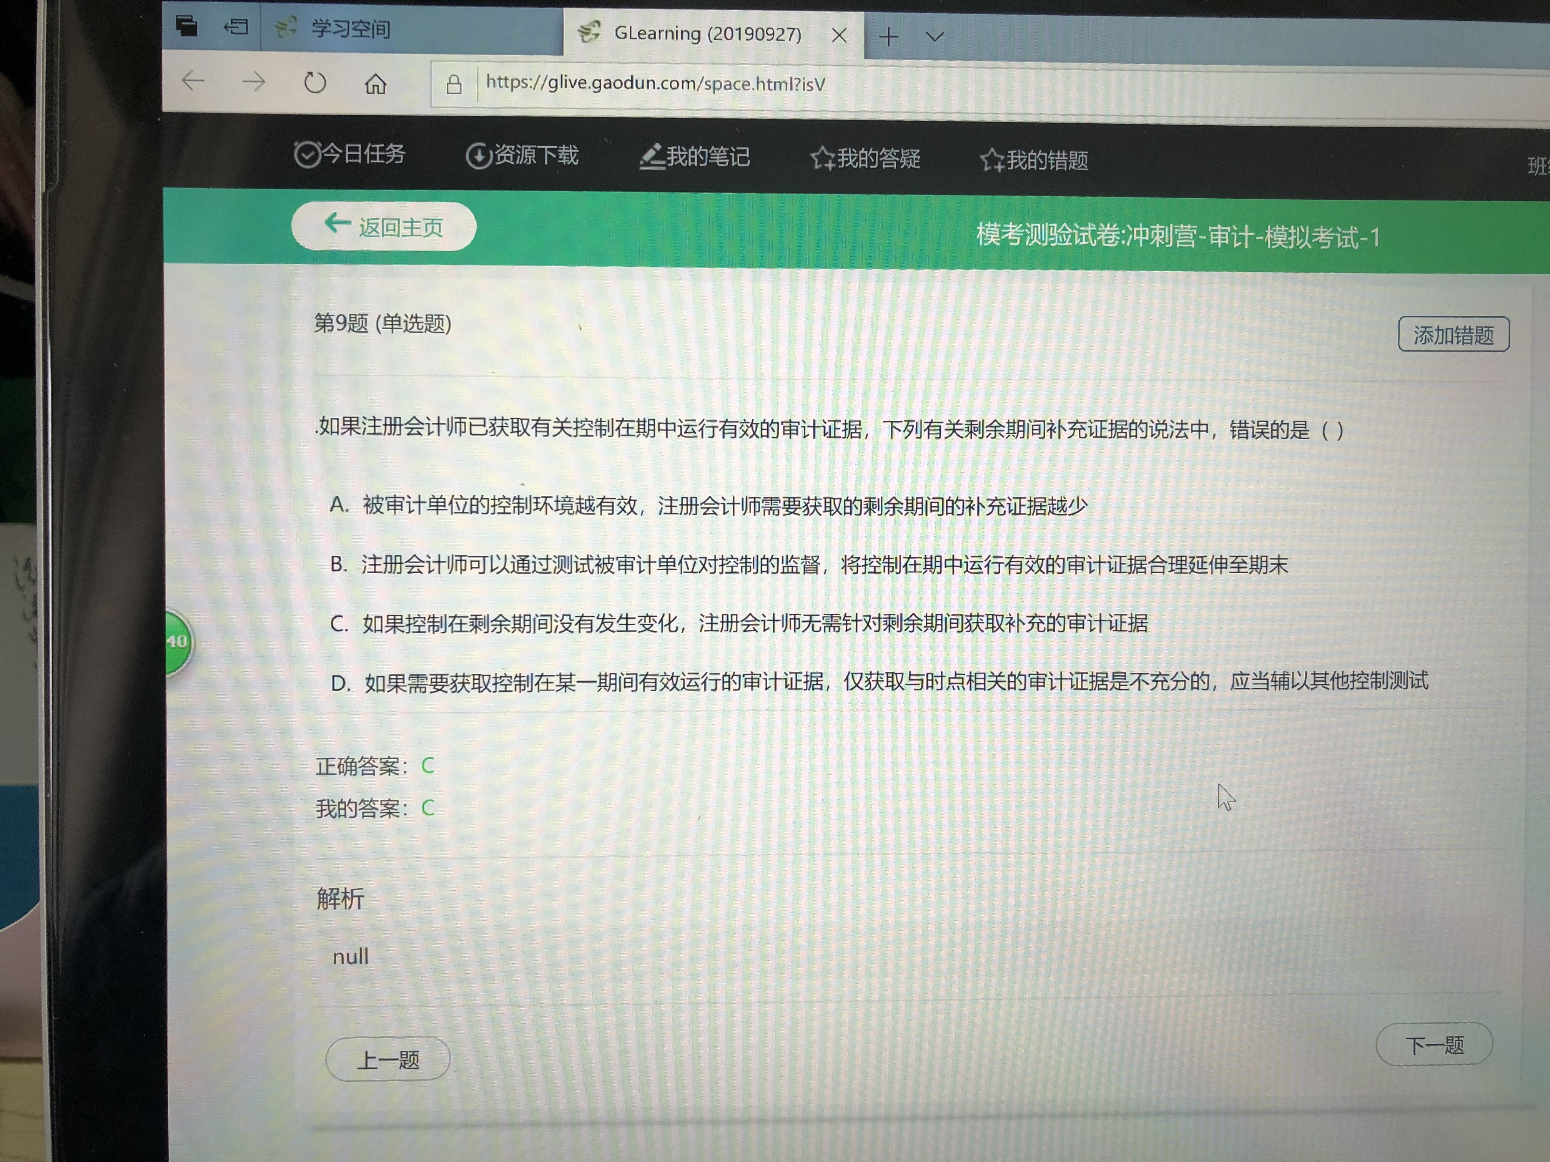
Task: Click 返回主页 button
Action: tap(384, 226)
